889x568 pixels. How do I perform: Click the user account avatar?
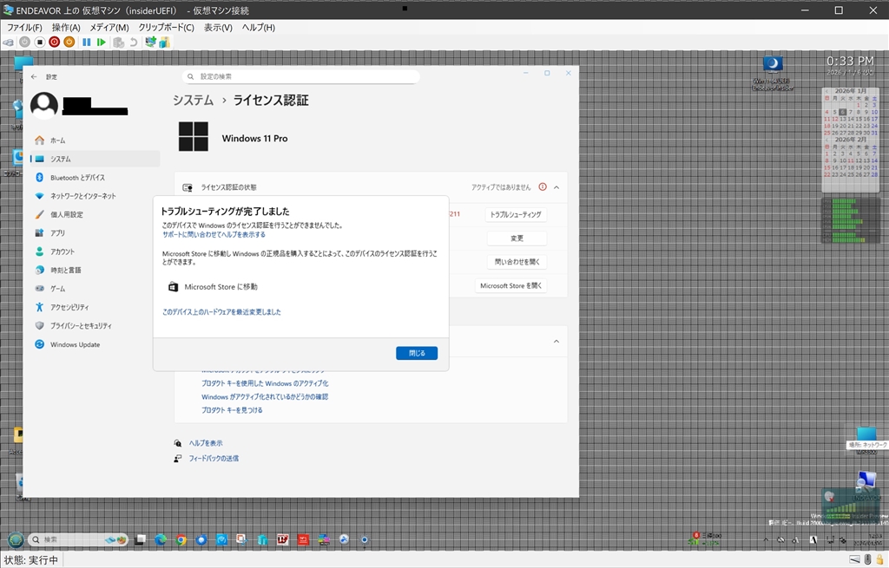[x=44, y=105]
